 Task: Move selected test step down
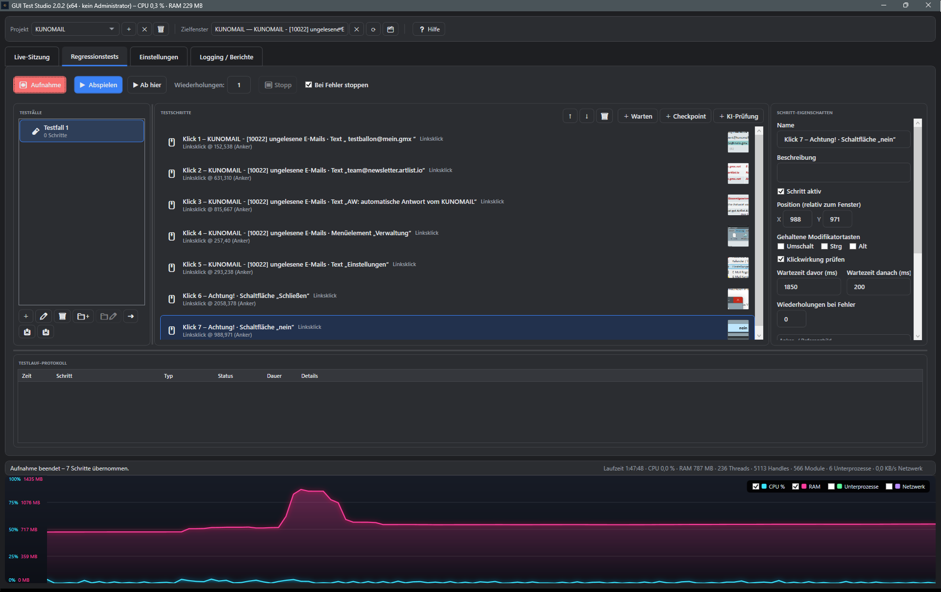pos(587,116)
